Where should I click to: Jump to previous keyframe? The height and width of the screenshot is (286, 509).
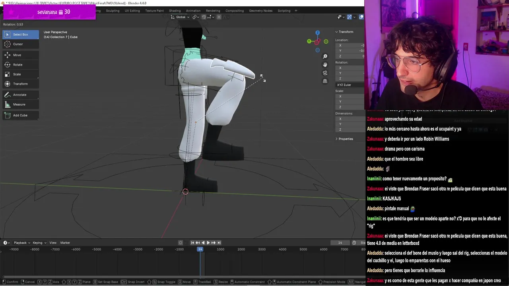pyautogui.click(x=198, y=243)
